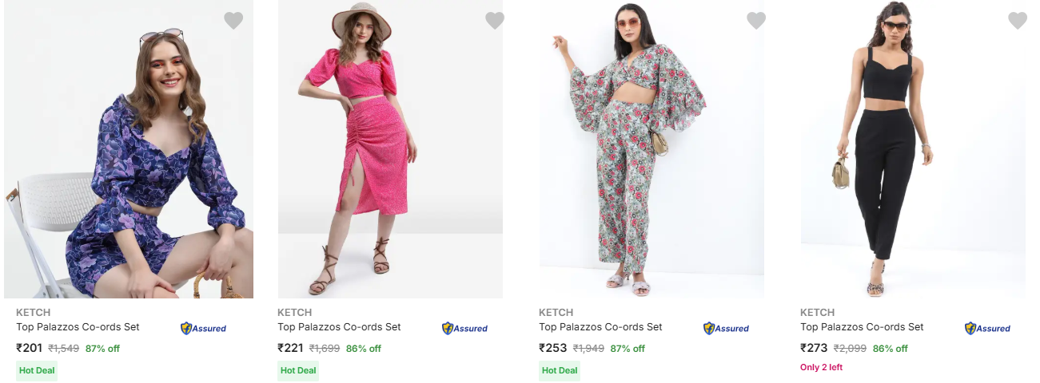Toggle heart on pink skirt set
1040x383 pixels.
[x=495, y=21]
